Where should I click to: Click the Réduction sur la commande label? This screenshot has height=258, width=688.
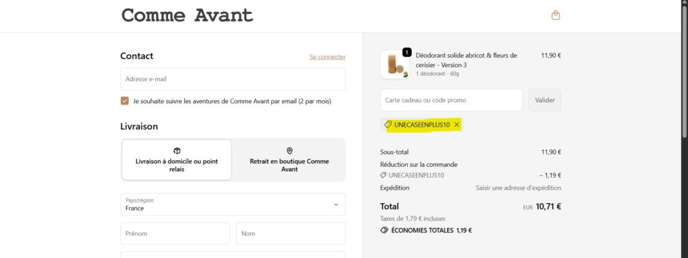419,165
